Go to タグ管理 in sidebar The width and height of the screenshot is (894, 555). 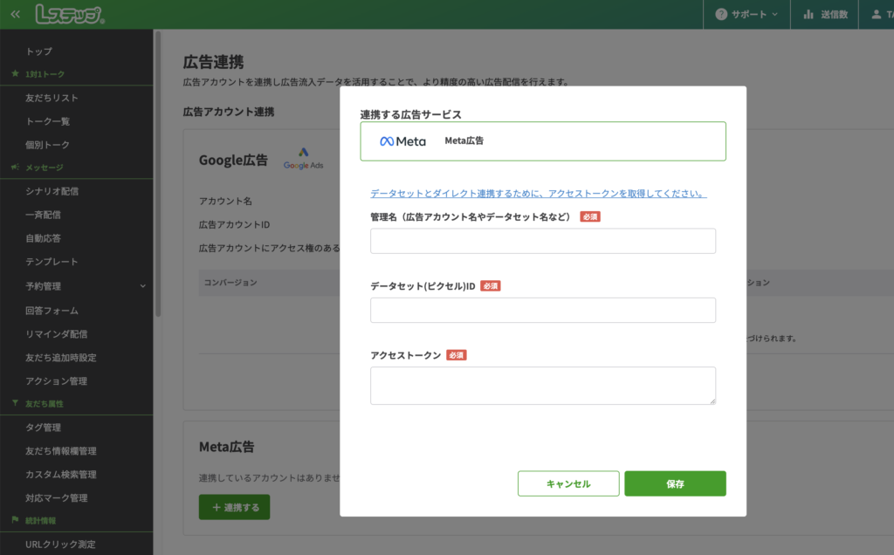43,427
